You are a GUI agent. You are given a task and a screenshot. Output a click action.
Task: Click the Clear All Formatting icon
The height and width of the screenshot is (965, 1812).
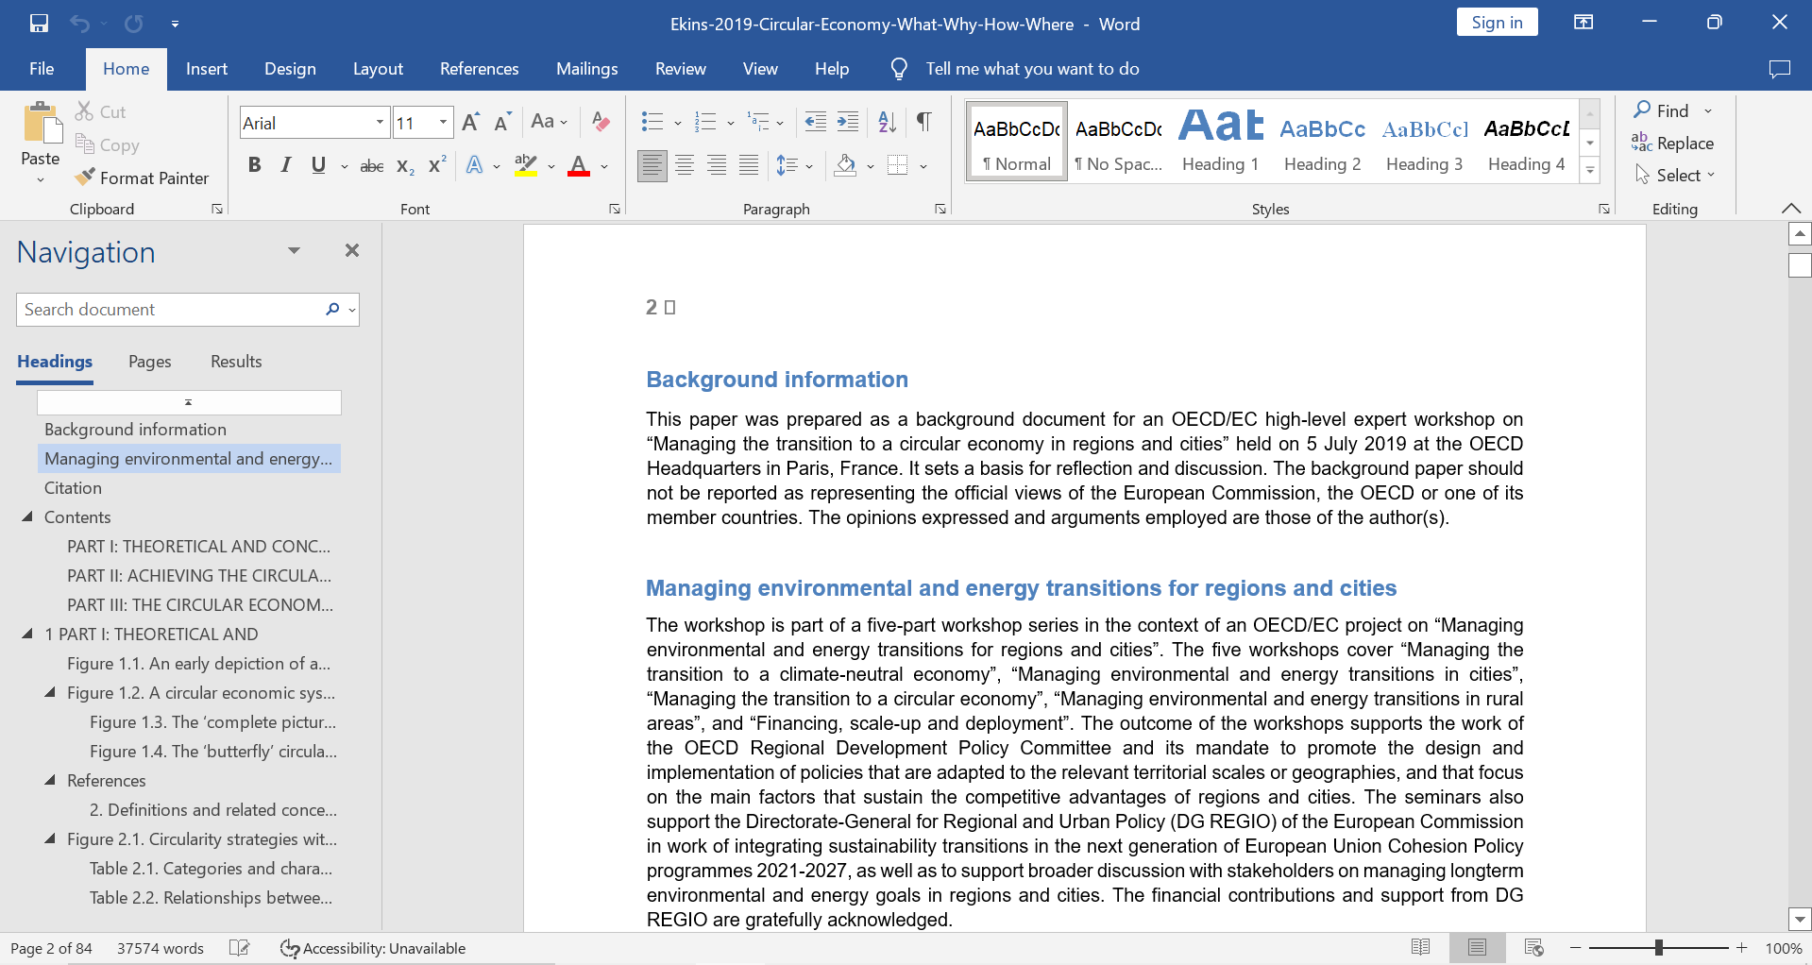[x=601, y=122]
